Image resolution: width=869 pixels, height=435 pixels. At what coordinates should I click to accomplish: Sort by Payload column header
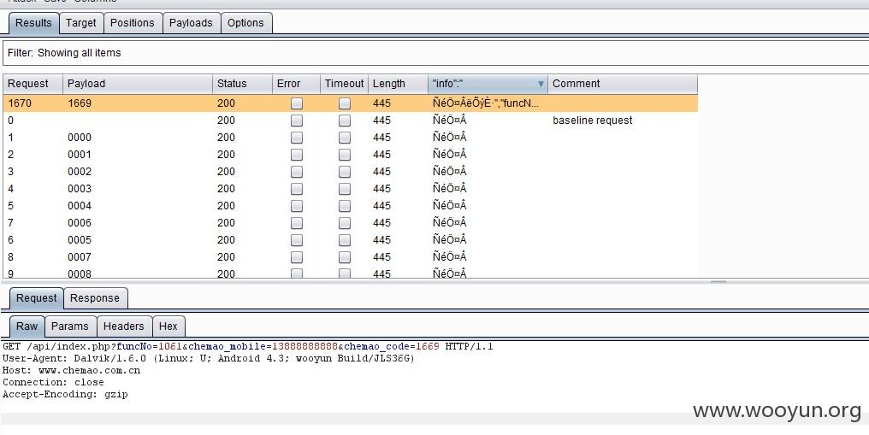click(138, 84)
